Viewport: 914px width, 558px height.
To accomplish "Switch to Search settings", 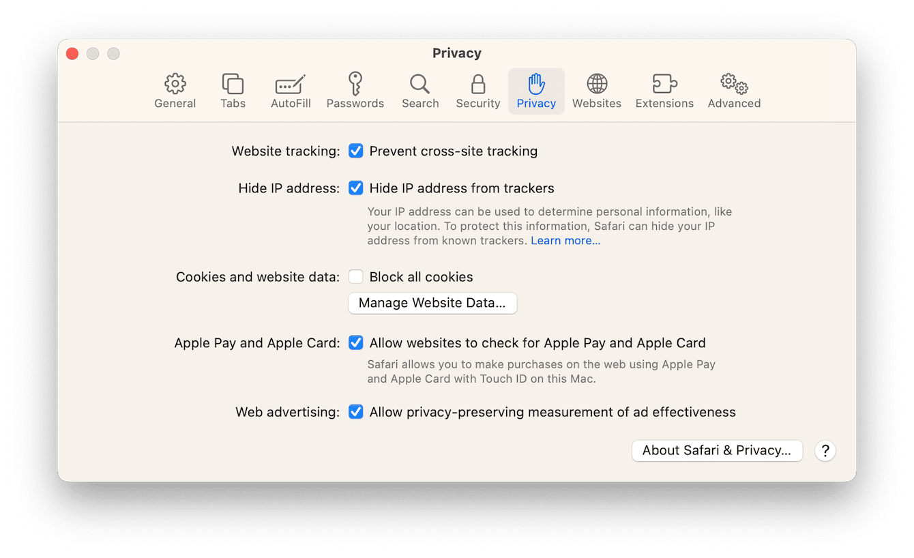I will click(419, 91).
